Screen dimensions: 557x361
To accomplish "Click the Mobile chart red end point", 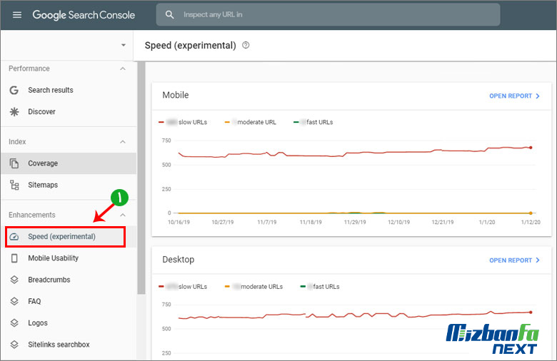I will 531,148.
